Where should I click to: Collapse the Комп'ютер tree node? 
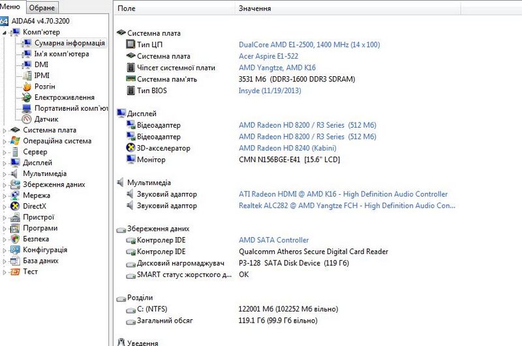(x=6, y=32)
